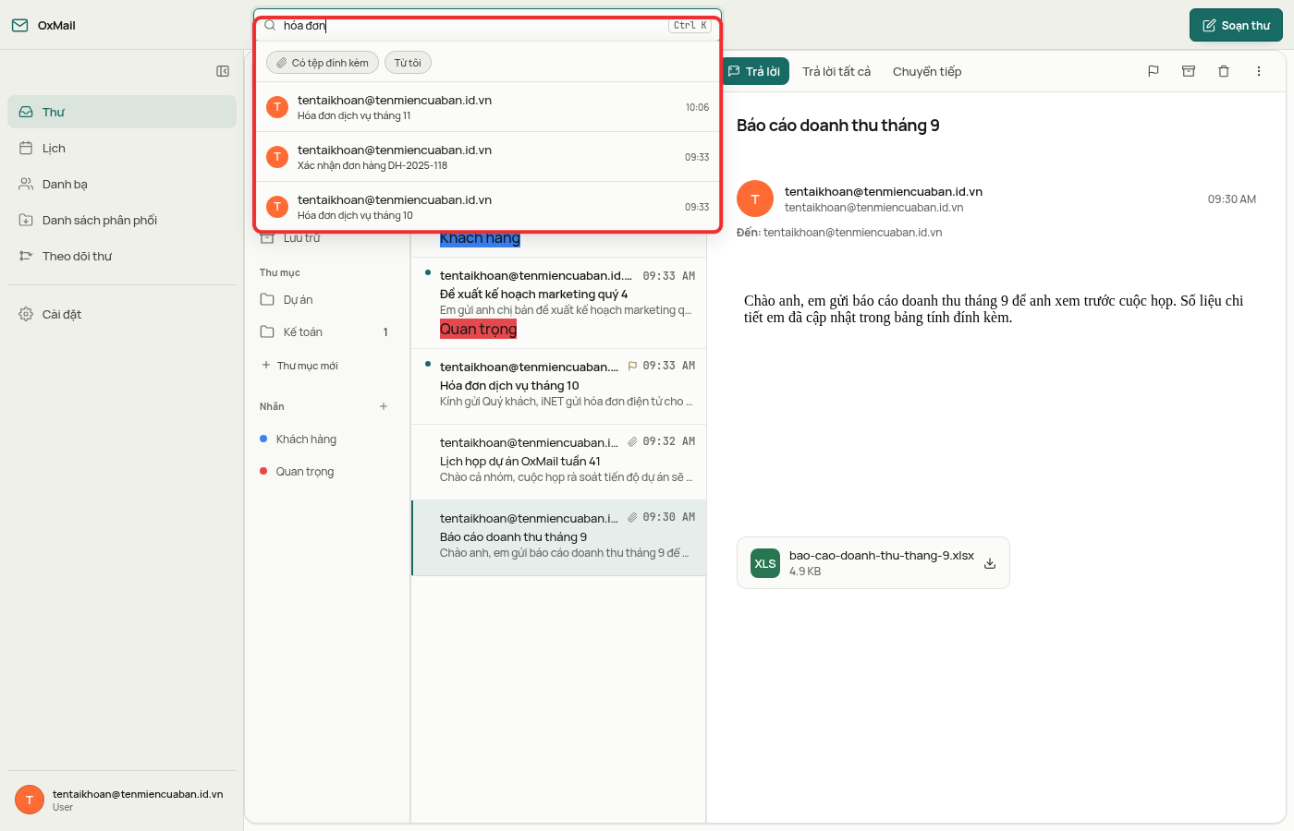Click the OxMail logo

pyautogui.click(x=43, y=25)
